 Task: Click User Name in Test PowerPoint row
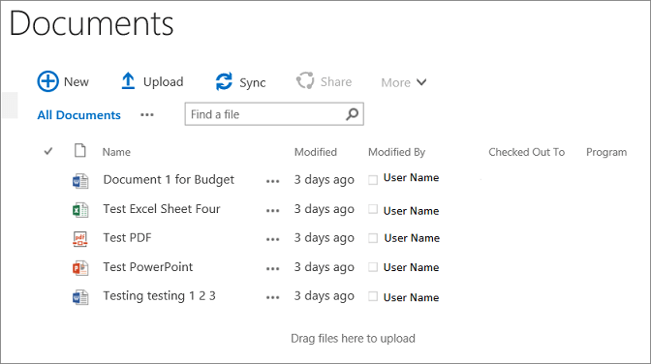point(411,268)
